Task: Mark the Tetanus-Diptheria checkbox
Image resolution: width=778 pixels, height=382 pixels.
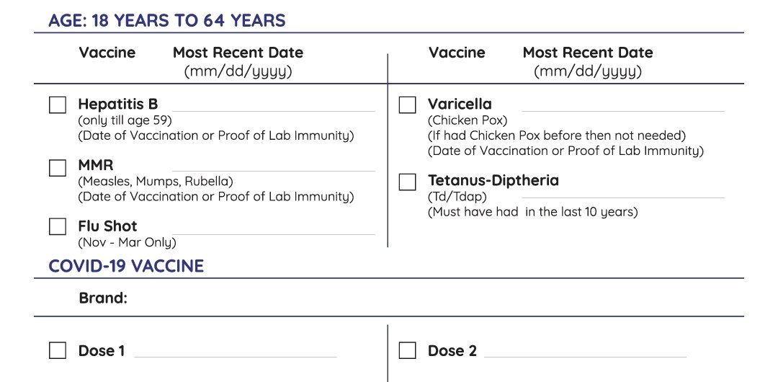Action: pos(408,182)
